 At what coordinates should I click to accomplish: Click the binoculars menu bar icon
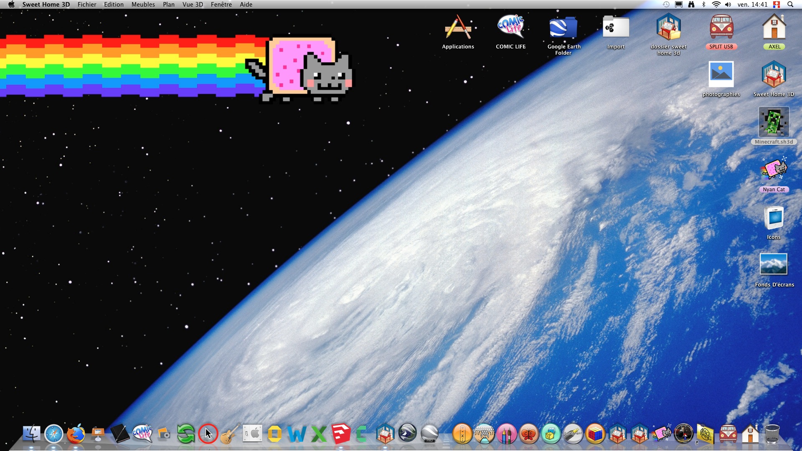tap(691, 5)
